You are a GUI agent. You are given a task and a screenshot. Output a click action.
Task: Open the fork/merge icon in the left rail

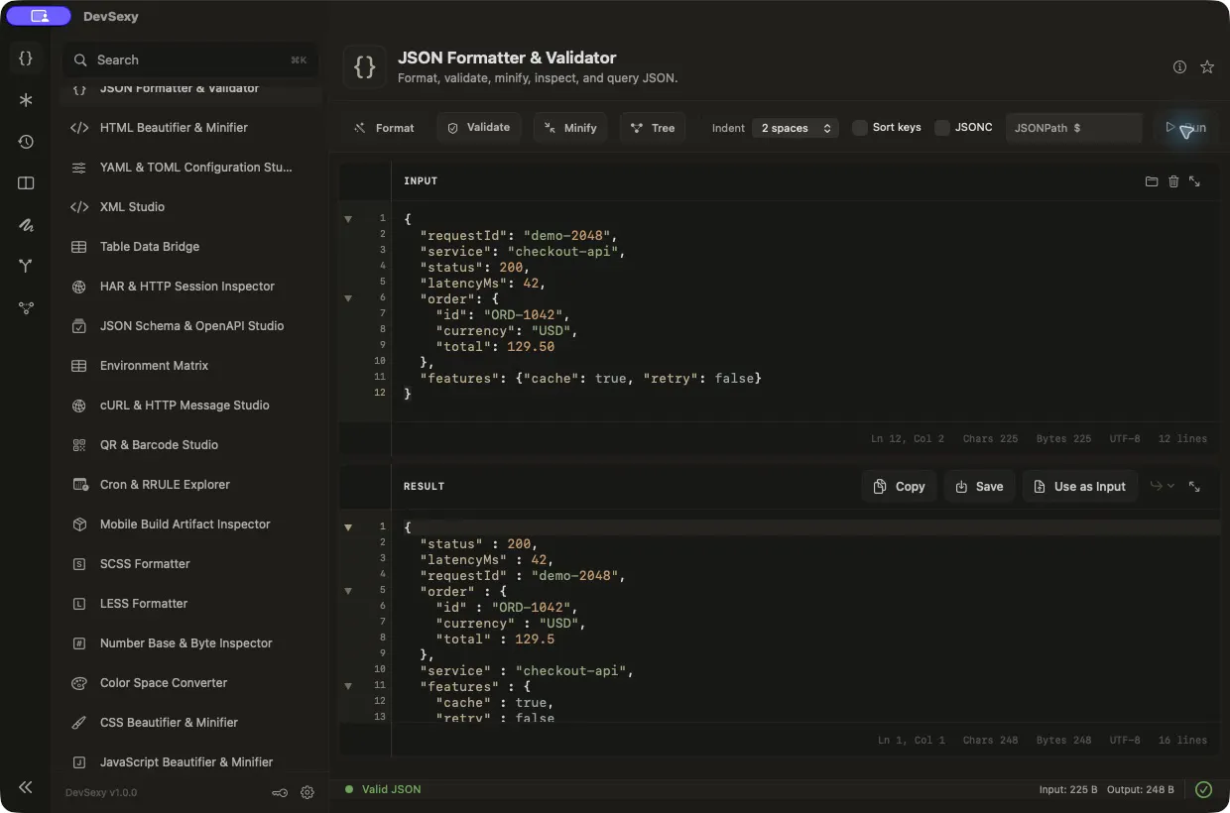point(26,266)
